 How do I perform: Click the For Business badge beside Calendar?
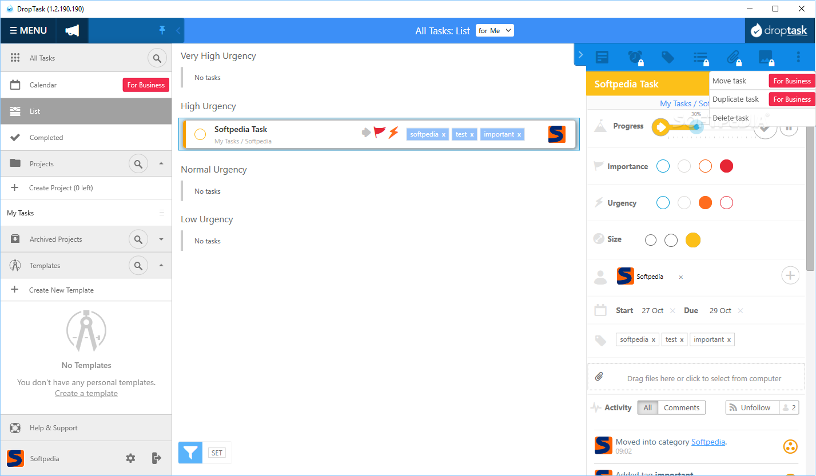click(x=146, y=85)
